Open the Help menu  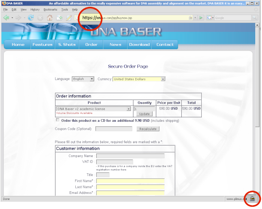pos(75,9)
